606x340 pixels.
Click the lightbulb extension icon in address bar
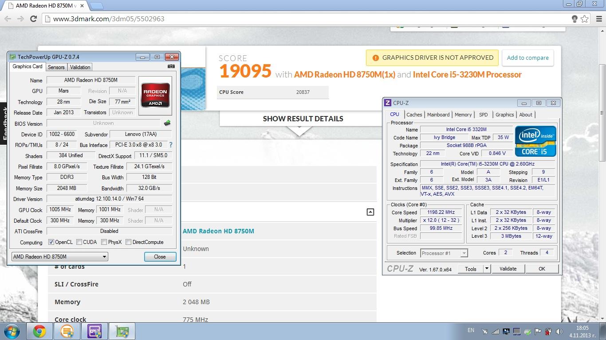(x=575, y=19)
